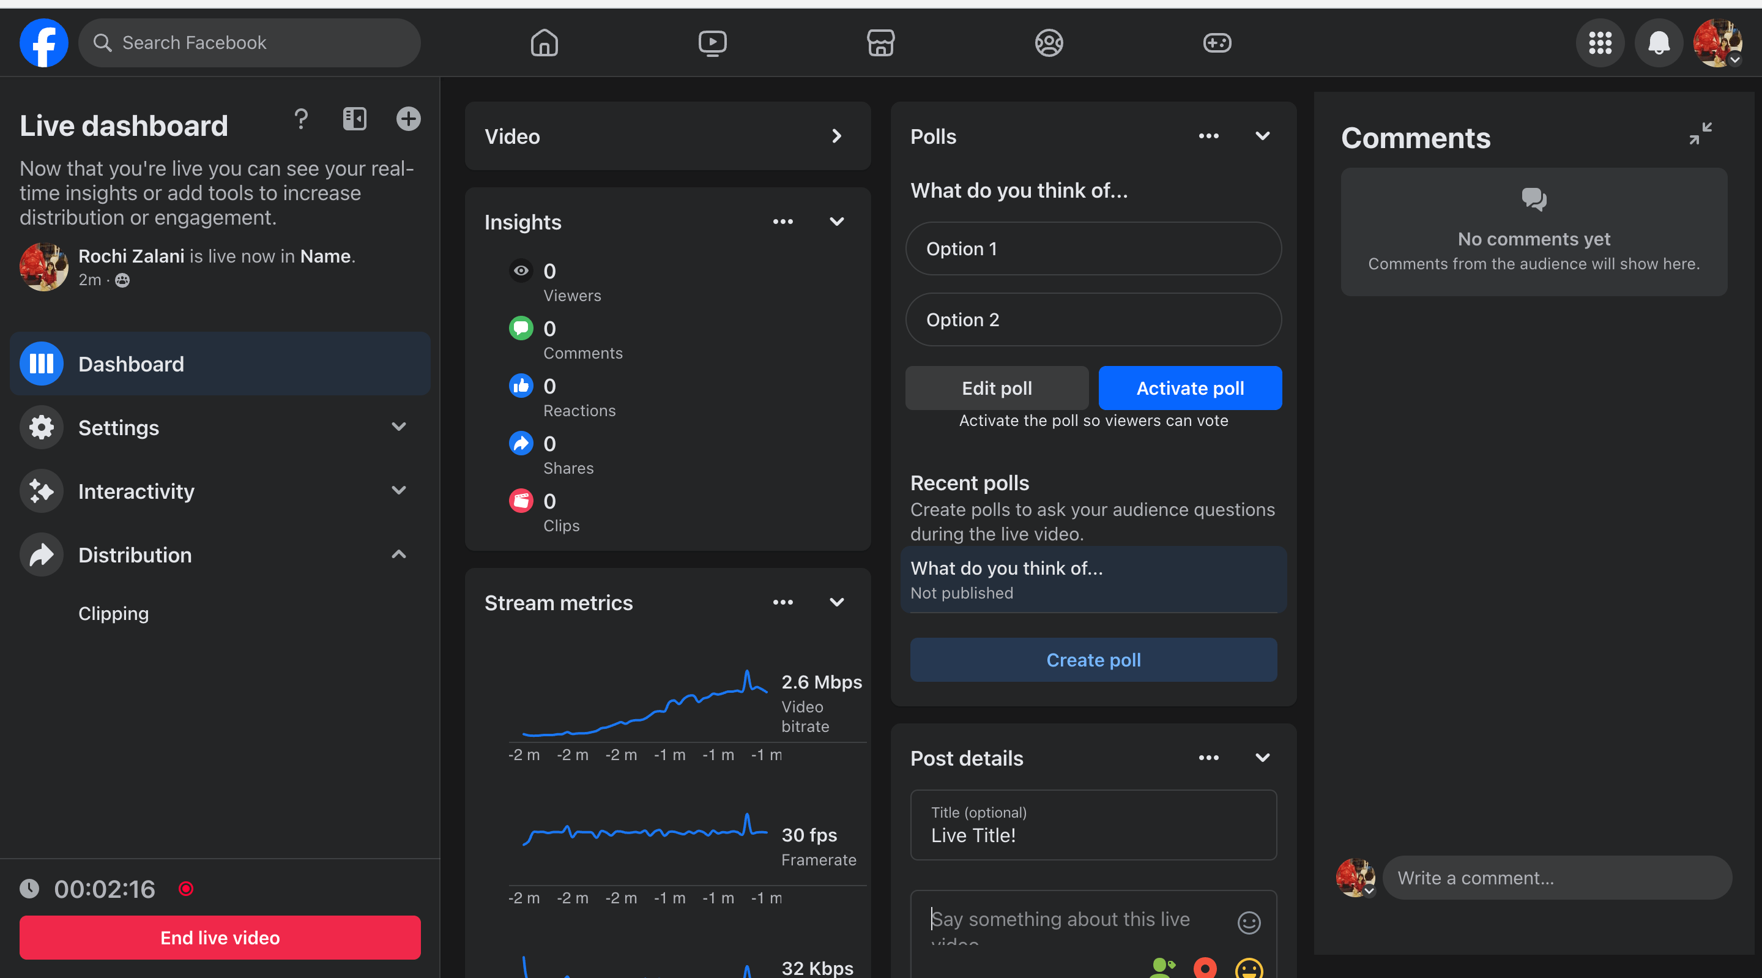1762x978 pixels.
Task: Open the Watch video icon
Action: click(712, 42)
